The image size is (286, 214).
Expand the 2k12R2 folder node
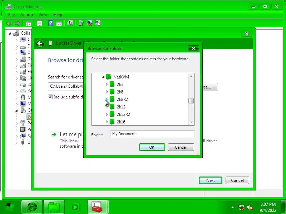tap(107, 114)
